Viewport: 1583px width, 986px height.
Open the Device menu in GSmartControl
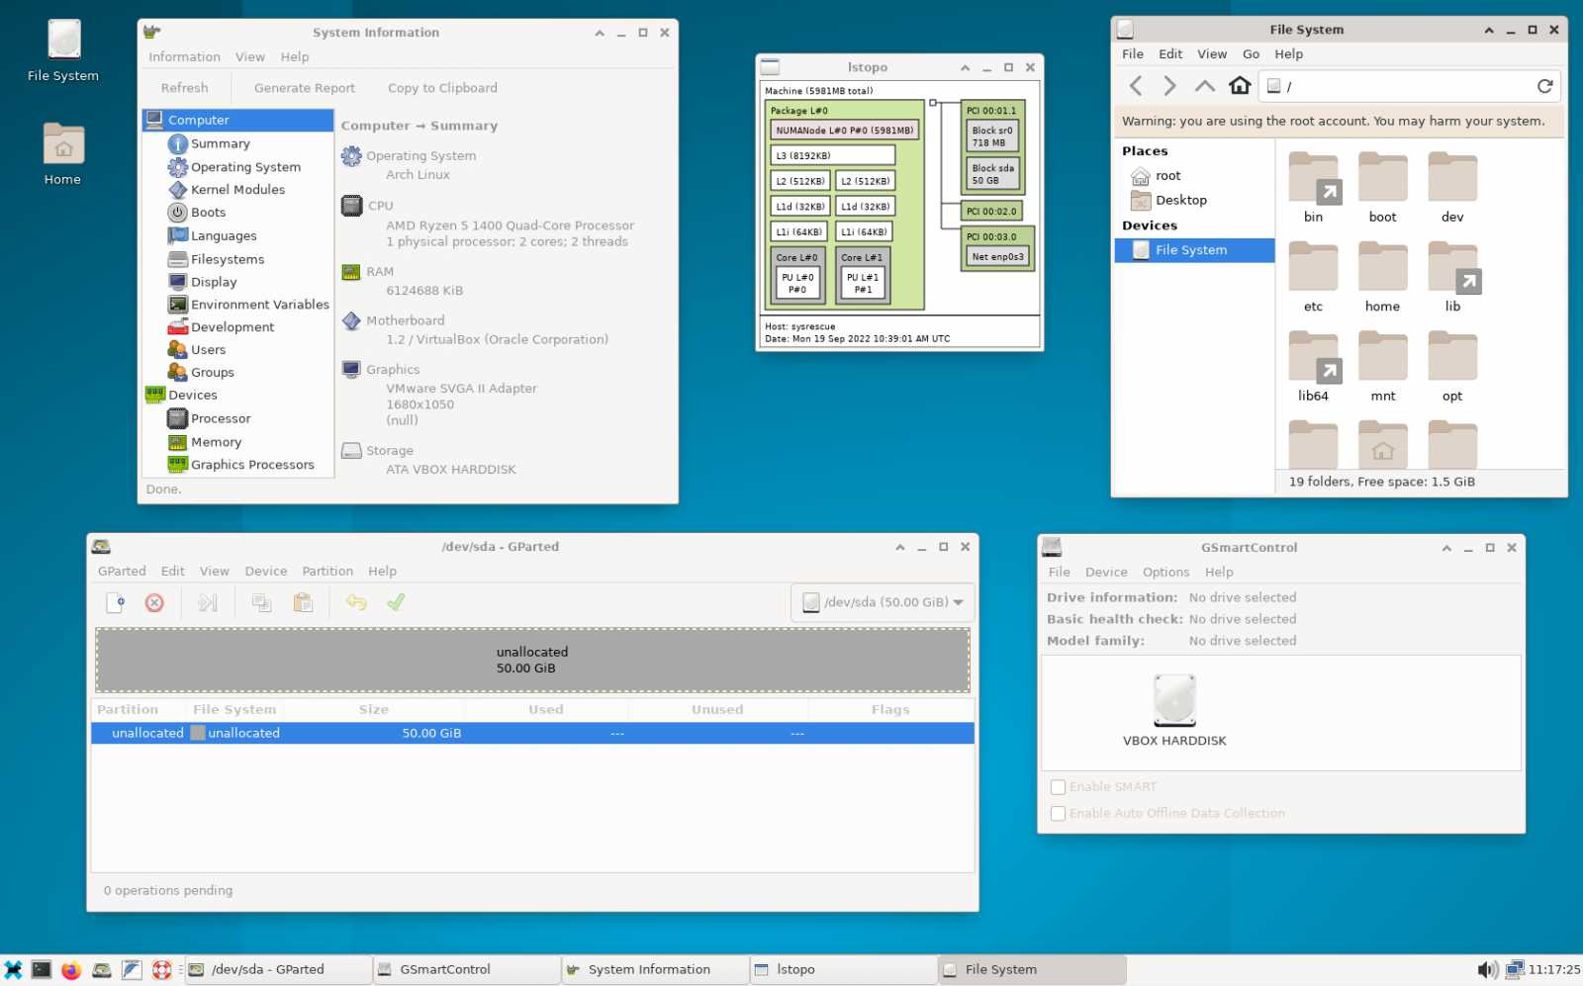[x=1106, y=573]
